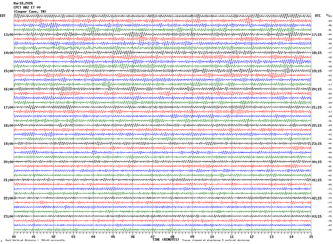Screen dimensions: 333x244
Task: Click minute tick 12 on time axis
Action: [x=252, y=237]
